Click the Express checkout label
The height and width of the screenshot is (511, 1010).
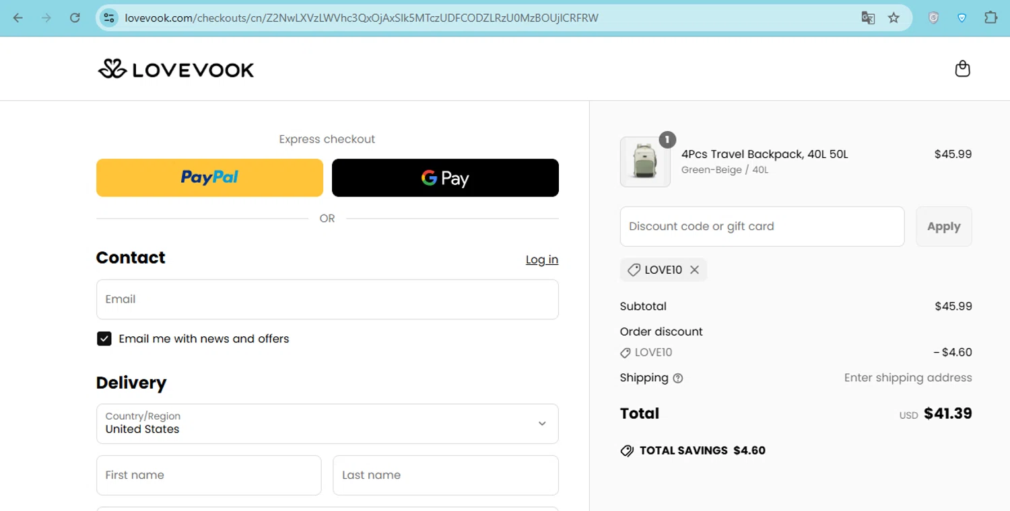pos(327,139)
